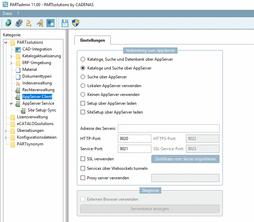Tick 'Services über Websockets tunneln' checkbox
Viewport: 254px width, 222px height.
[83, 168]
